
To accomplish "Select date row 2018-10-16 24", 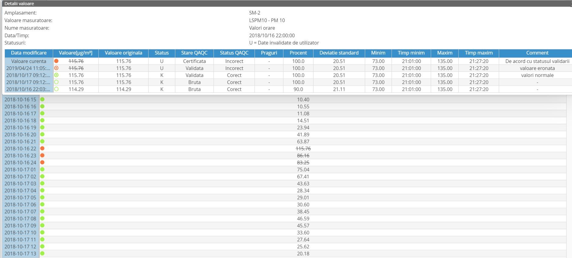I will [20, 163].
